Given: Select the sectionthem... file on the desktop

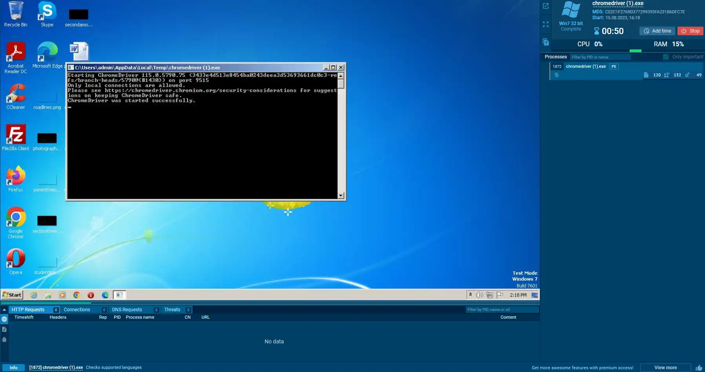Looking at the screenshot, I should point(47,225).
